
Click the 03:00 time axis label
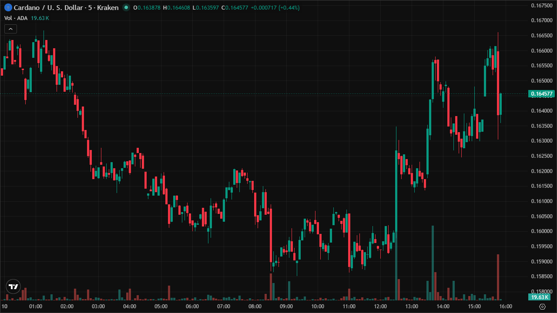98,306
